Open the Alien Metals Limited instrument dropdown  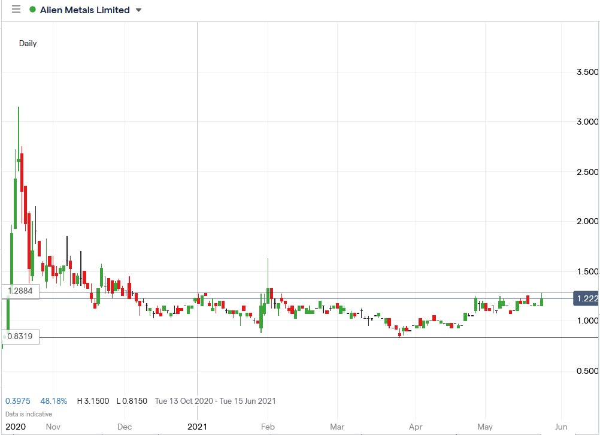[x=84, y=10]
